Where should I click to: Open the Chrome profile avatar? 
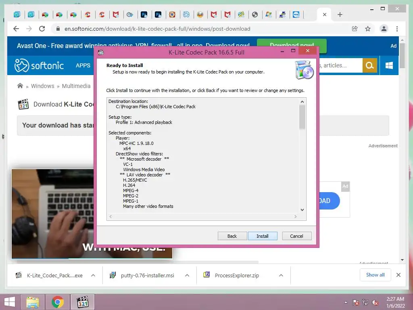tap(384, 29)
